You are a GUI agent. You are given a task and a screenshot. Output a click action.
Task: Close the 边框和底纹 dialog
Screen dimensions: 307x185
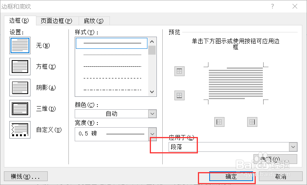[x=294, y=7]
